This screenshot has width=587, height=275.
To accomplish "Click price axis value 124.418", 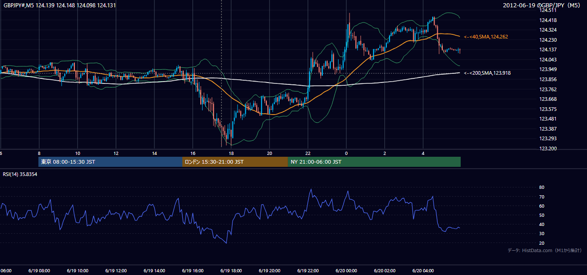I will pos(547,20).
